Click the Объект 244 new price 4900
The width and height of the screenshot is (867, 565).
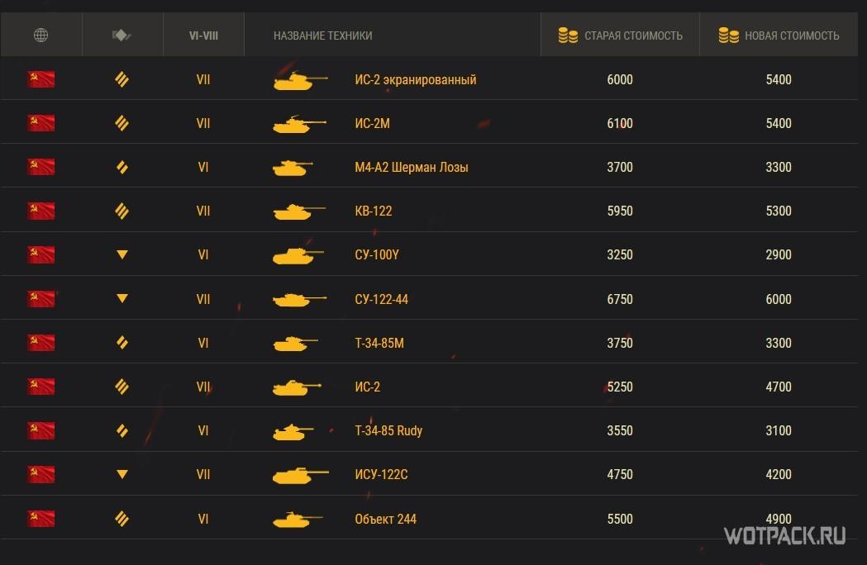coord(779,519)
